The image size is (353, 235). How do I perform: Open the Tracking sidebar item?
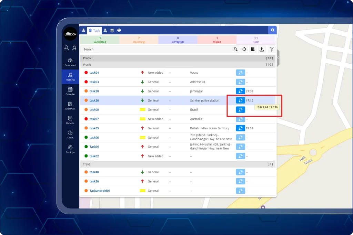coord(70,77)
